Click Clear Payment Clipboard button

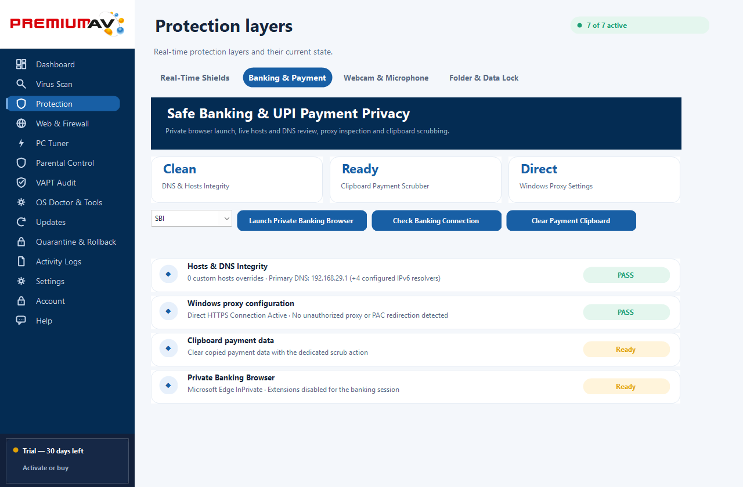571,220
